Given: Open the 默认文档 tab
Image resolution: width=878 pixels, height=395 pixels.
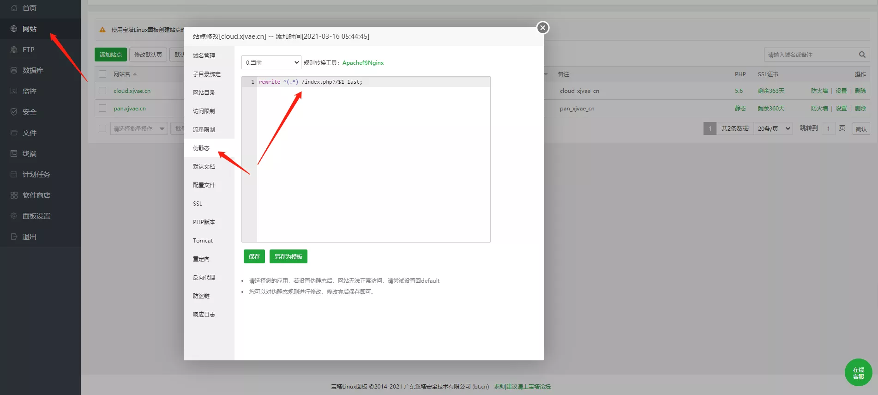Looking at the screenshot, I should (204, 166).
